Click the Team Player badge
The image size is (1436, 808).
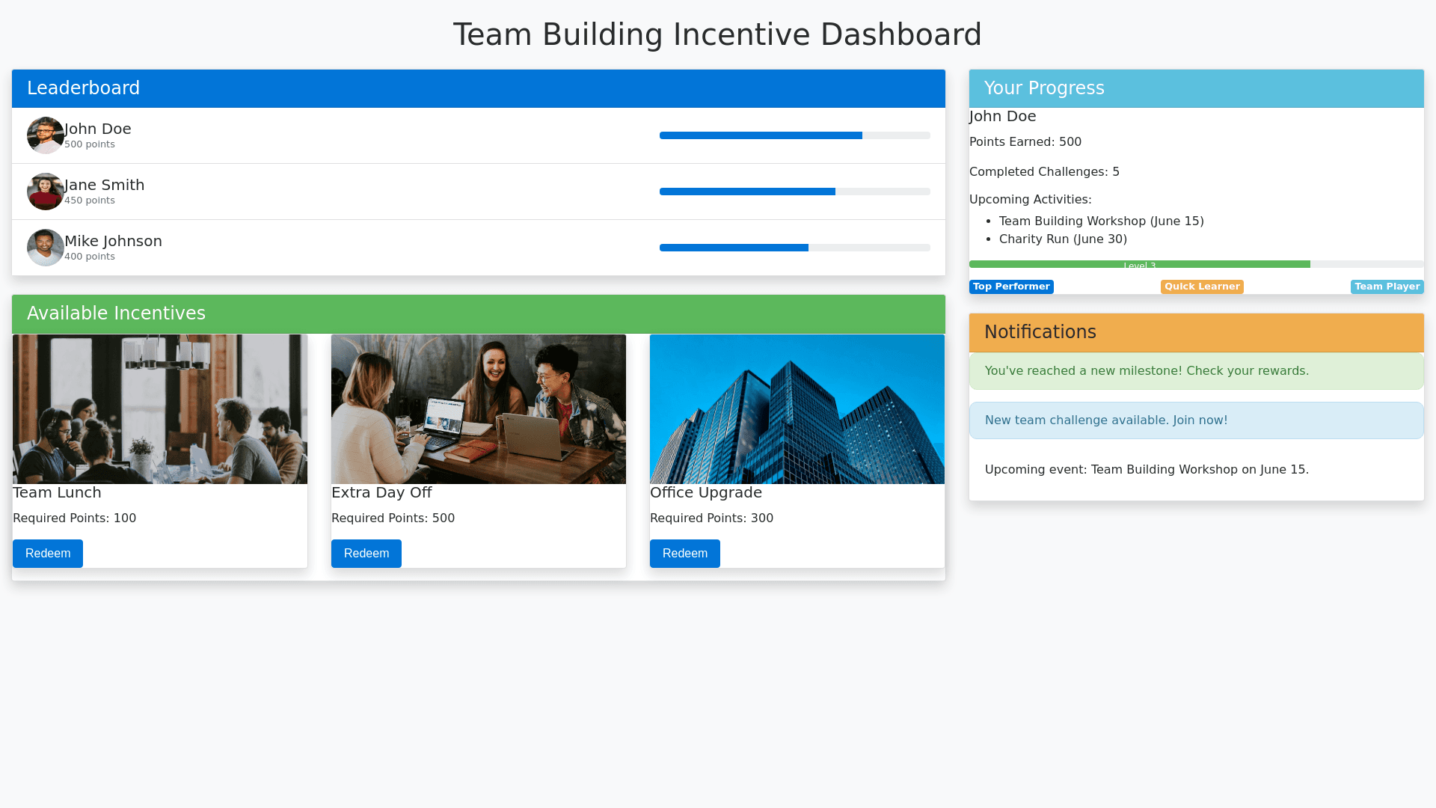point(1387,287)
